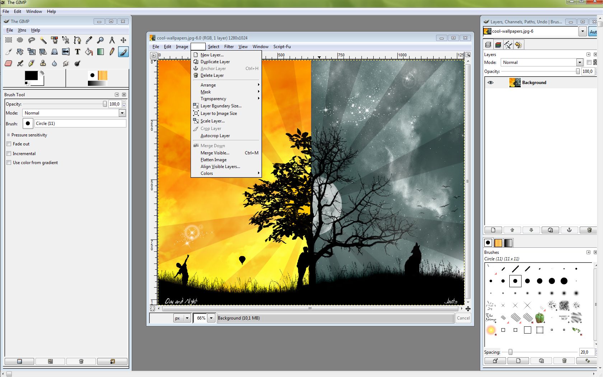Expand the Arrange submenu

pyautogui.click(x=226, y=85)
